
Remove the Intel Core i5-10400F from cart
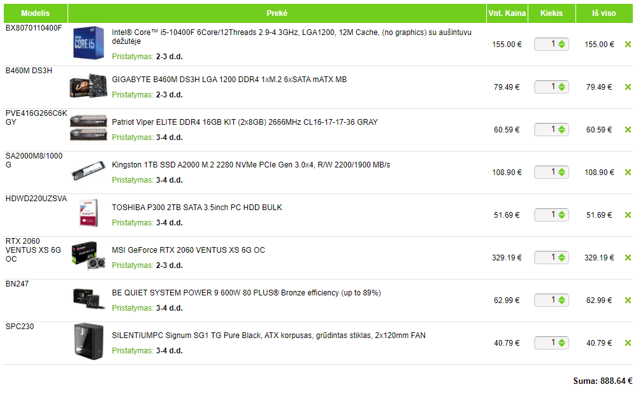[x=628, y=44]
